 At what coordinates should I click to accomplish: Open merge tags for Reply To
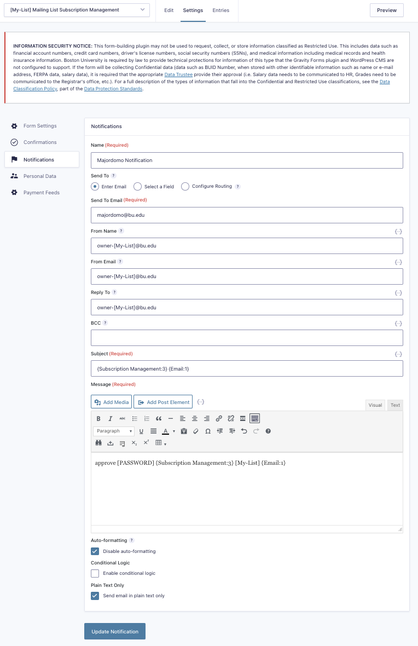tap(398, 293)
